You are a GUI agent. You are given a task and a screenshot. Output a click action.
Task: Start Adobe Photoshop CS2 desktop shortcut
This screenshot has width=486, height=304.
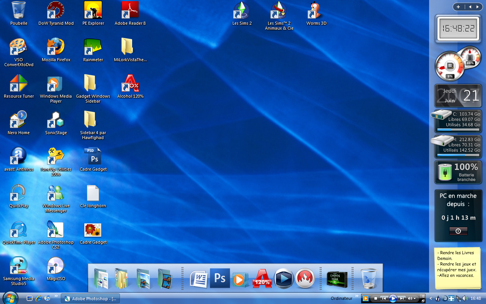click(56, 234)
